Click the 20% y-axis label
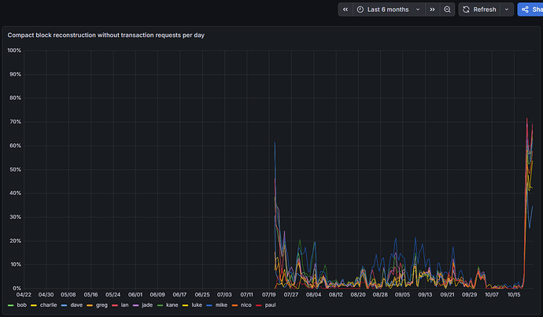The width and height of the screenshot is (543, 317). click(x=15, y=241)
